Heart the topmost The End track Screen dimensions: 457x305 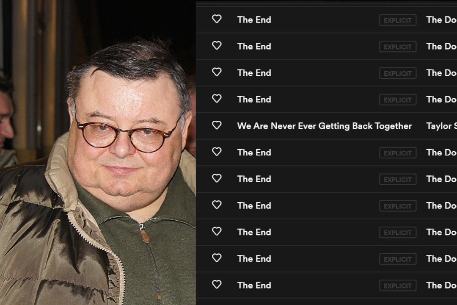pyautogui.click(x=217, y=19)
